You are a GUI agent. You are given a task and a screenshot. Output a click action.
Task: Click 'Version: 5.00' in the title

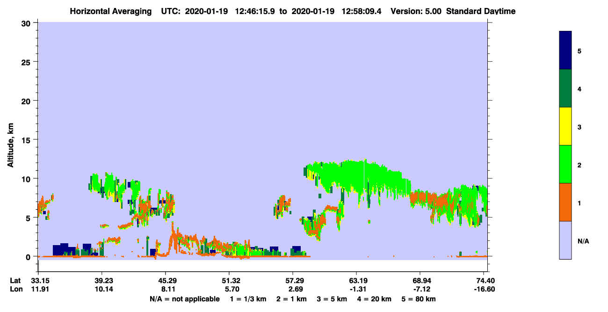(417, 11)
